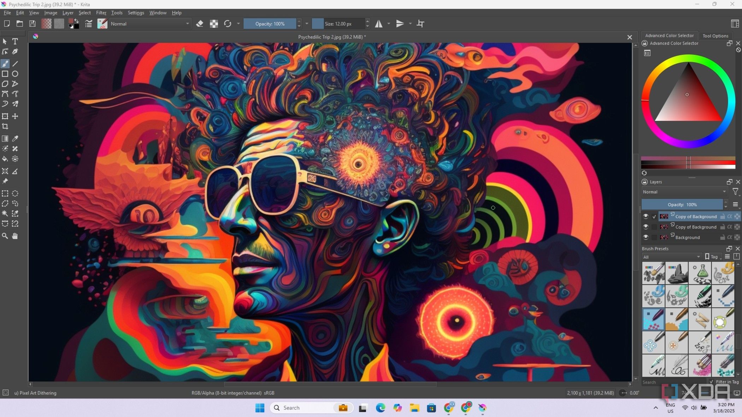Toggle eraser mode in toolbar
The image size is (742, 417).
(x=200, y=24)
